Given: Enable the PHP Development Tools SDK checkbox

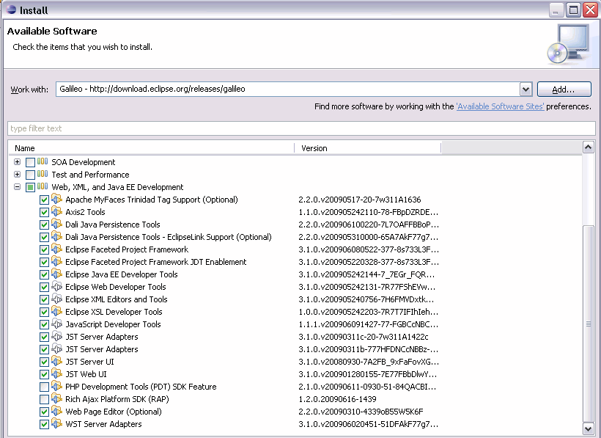Looking at the screenshot, I should pyautogui.click(x=45, y=387).
